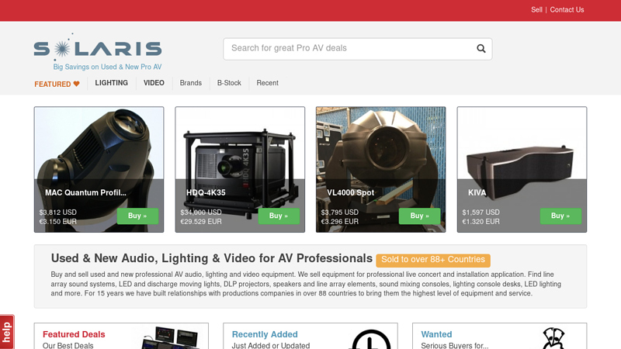Go to the B-Stock section
Viewport: 621px width, 349px height.
pyautogui.click(x=229, y=83)
